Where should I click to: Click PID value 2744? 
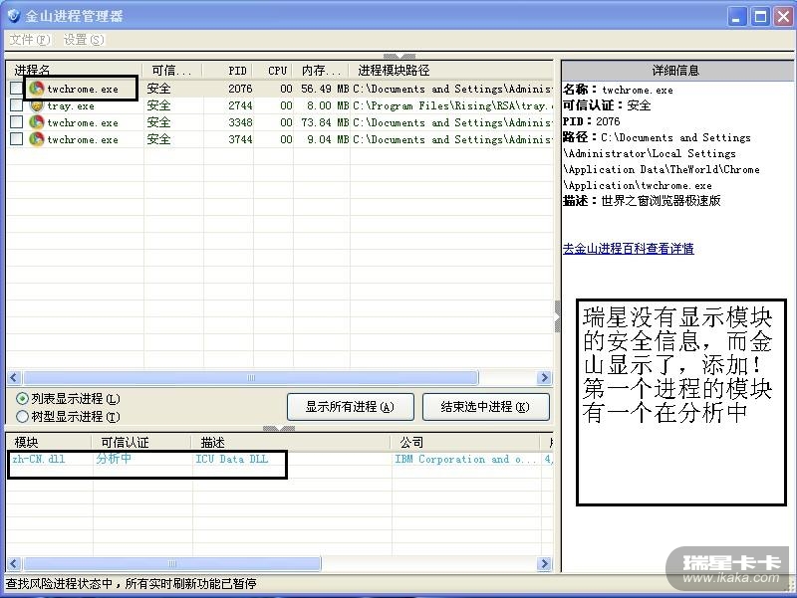point(240,105)
